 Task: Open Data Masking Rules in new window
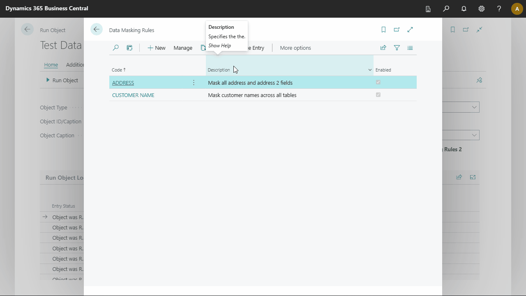(x=397, y=30)
